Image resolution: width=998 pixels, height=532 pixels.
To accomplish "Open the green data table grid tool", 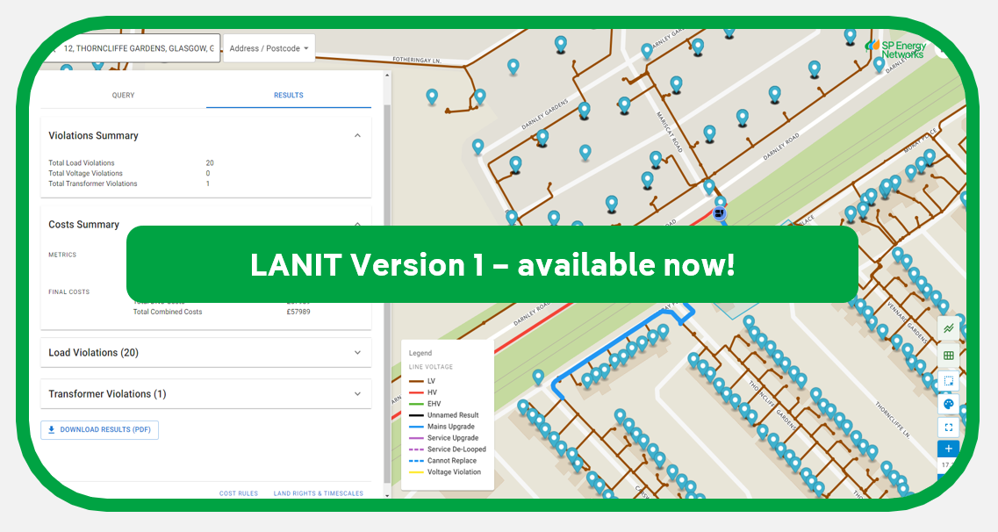I will coord(948,355).
